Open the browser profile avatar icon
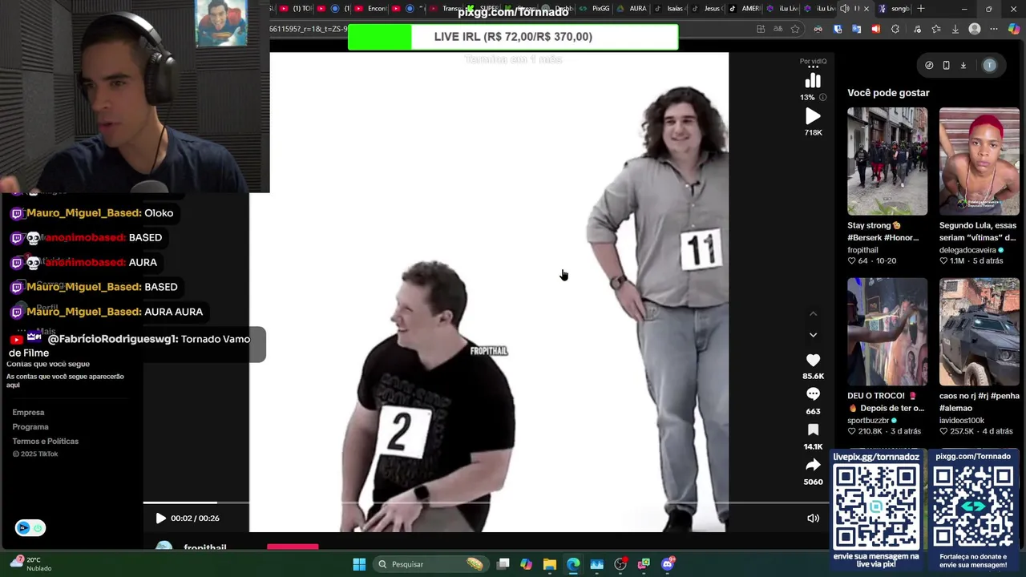The height and width of the screenshot is (577, 1026). click(975, 29)
